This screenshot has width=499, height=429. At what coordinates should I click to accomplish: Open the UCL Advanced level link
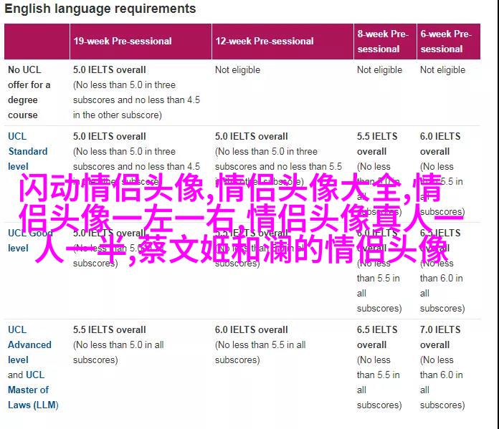pyautogui.click(x=29, y=344)
